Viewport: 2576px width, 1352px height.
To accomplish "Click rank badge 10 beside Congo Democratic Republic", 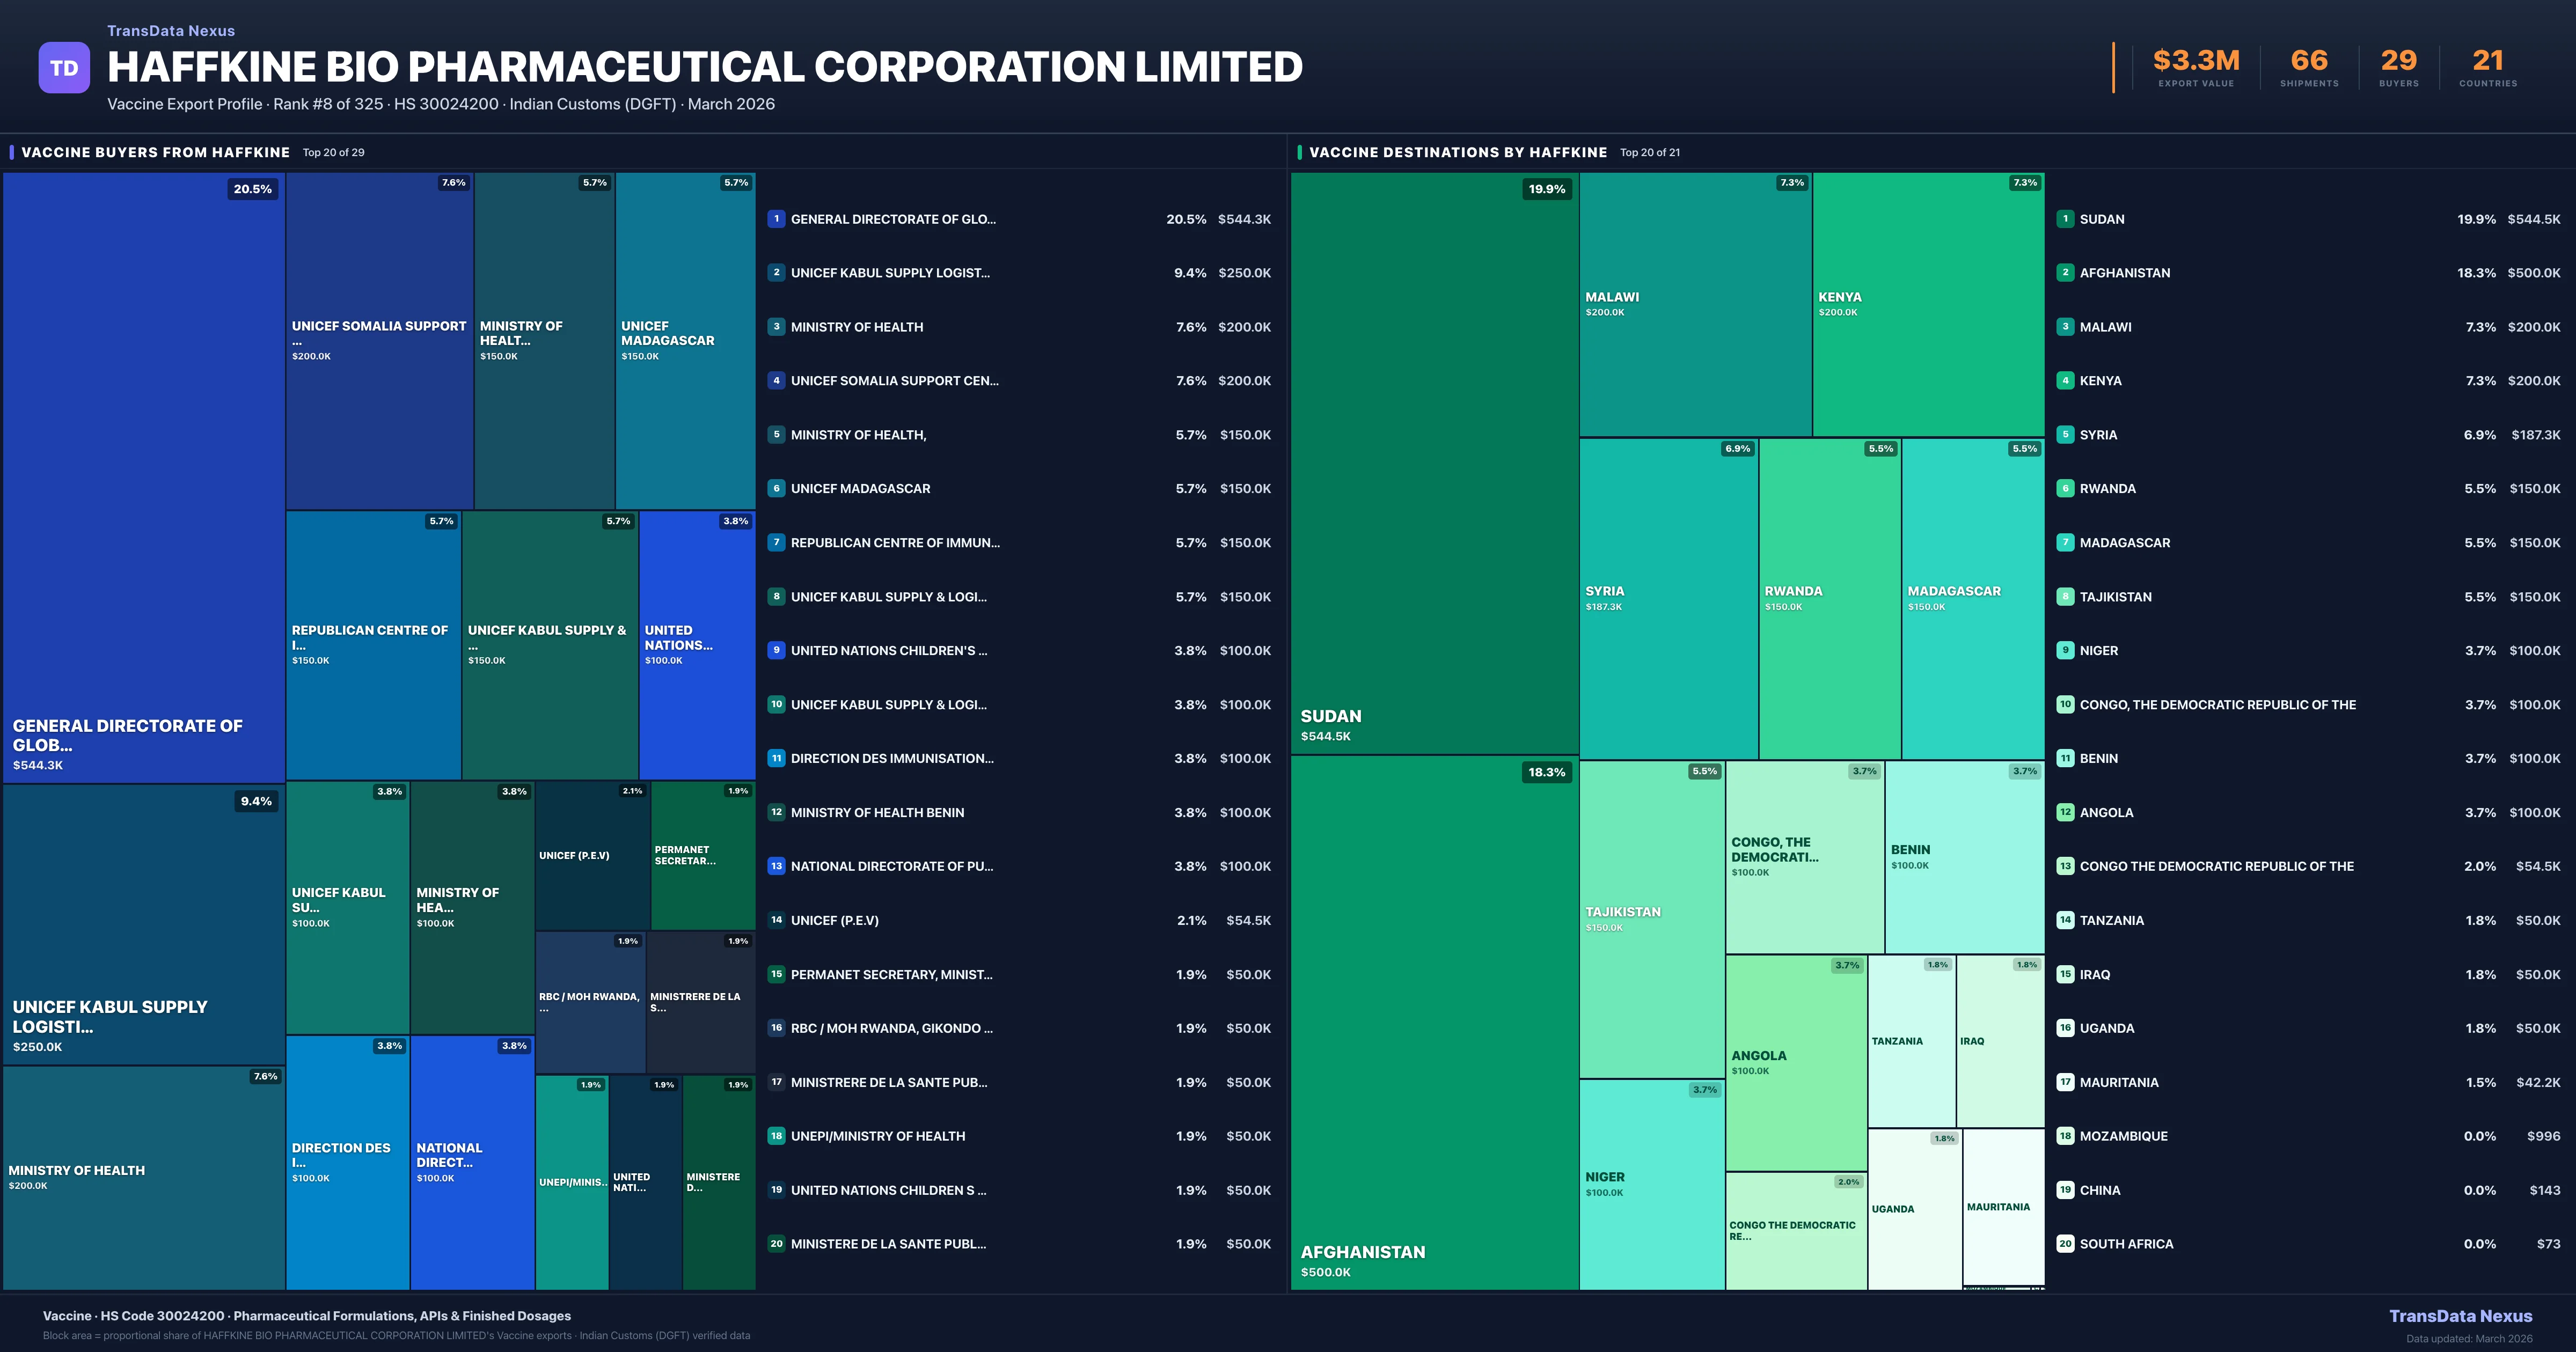I will [x=2065, y=705].
